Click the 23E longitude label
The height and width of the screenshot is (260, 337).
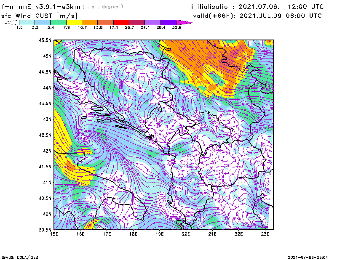coord(265,234)
